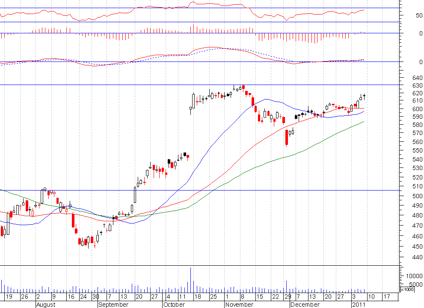Screen dimensions: 424x308
Task: Select the 5000 volume axis label
Action: click(x=415, y=285)
